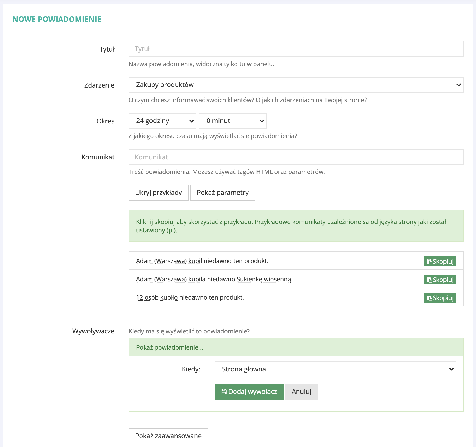Open the Zdarzenie dropdown
Image resolution: width=476 pixels, height=447 pixels.
296,85
